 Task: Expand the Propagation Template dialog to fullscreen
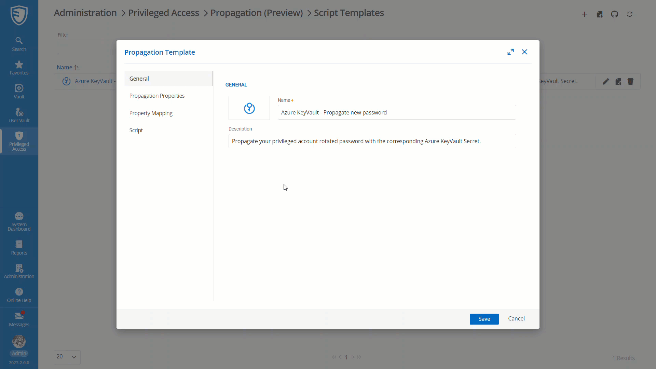coord(510,52)
